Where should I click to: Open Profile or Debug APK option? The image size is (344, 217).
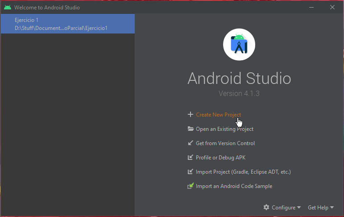point(220,158)
